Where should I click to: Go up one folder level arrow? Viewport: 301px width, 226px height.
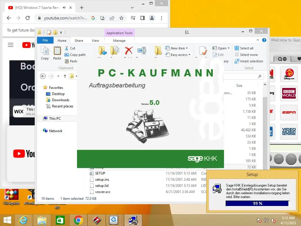coord(65,76)
